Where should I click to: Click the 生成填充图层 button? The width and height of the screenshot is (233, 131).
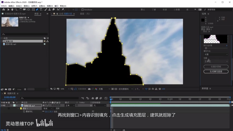click(216, 71)
